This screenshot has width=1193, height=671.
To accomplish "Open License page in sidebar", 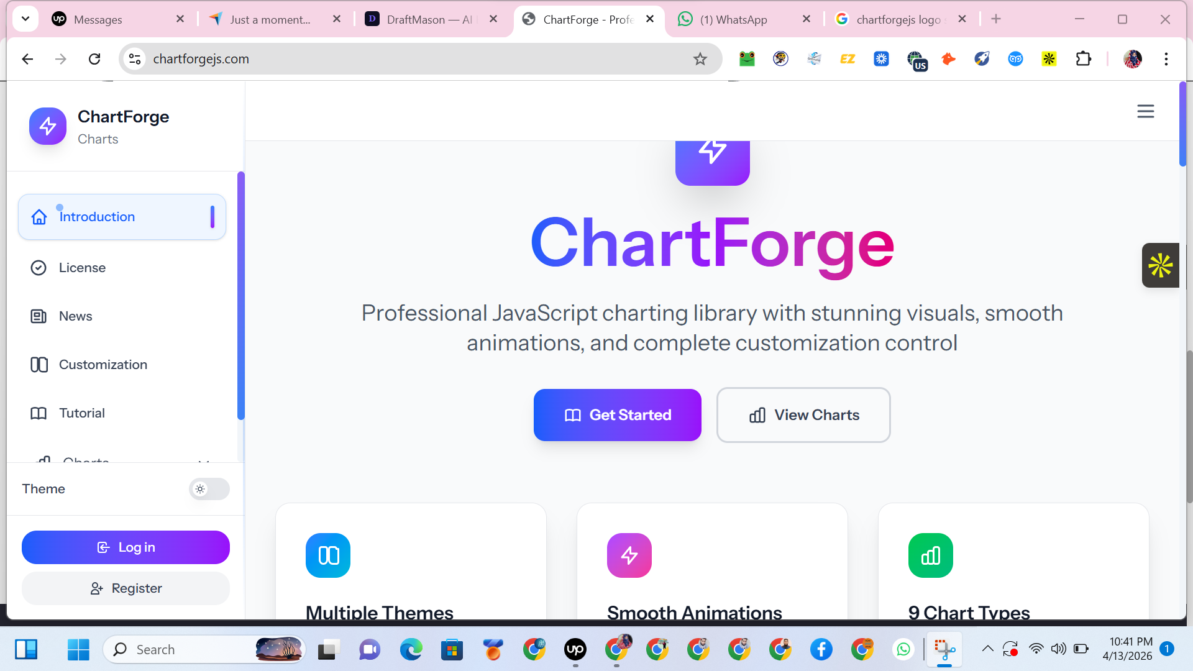I will click(x=82, y=268).
